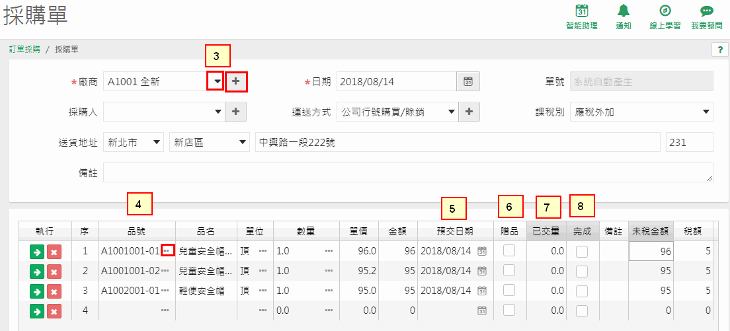Click address field 中興路一段222號
This screenshot has height=331, width=730.
tap(458, 142)
